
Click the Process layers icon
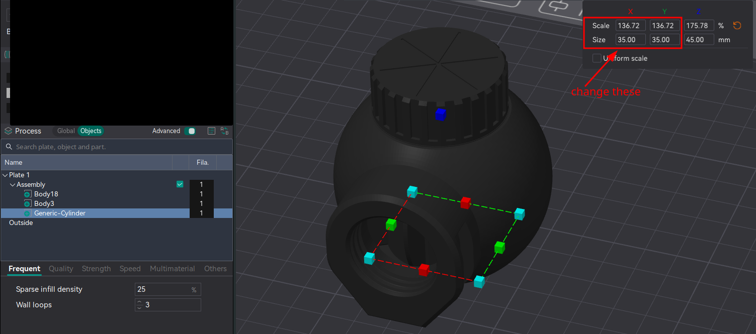tap(8, 131)
